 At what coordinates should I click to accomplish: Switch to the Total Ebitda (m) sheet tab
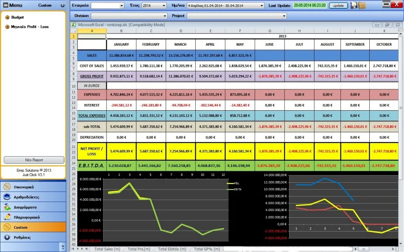pos(172,249)
